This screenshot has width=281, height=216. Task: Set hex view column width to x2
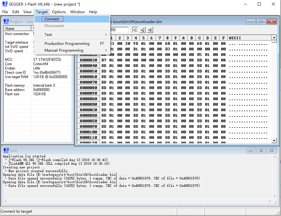click(x=142, y=30)
